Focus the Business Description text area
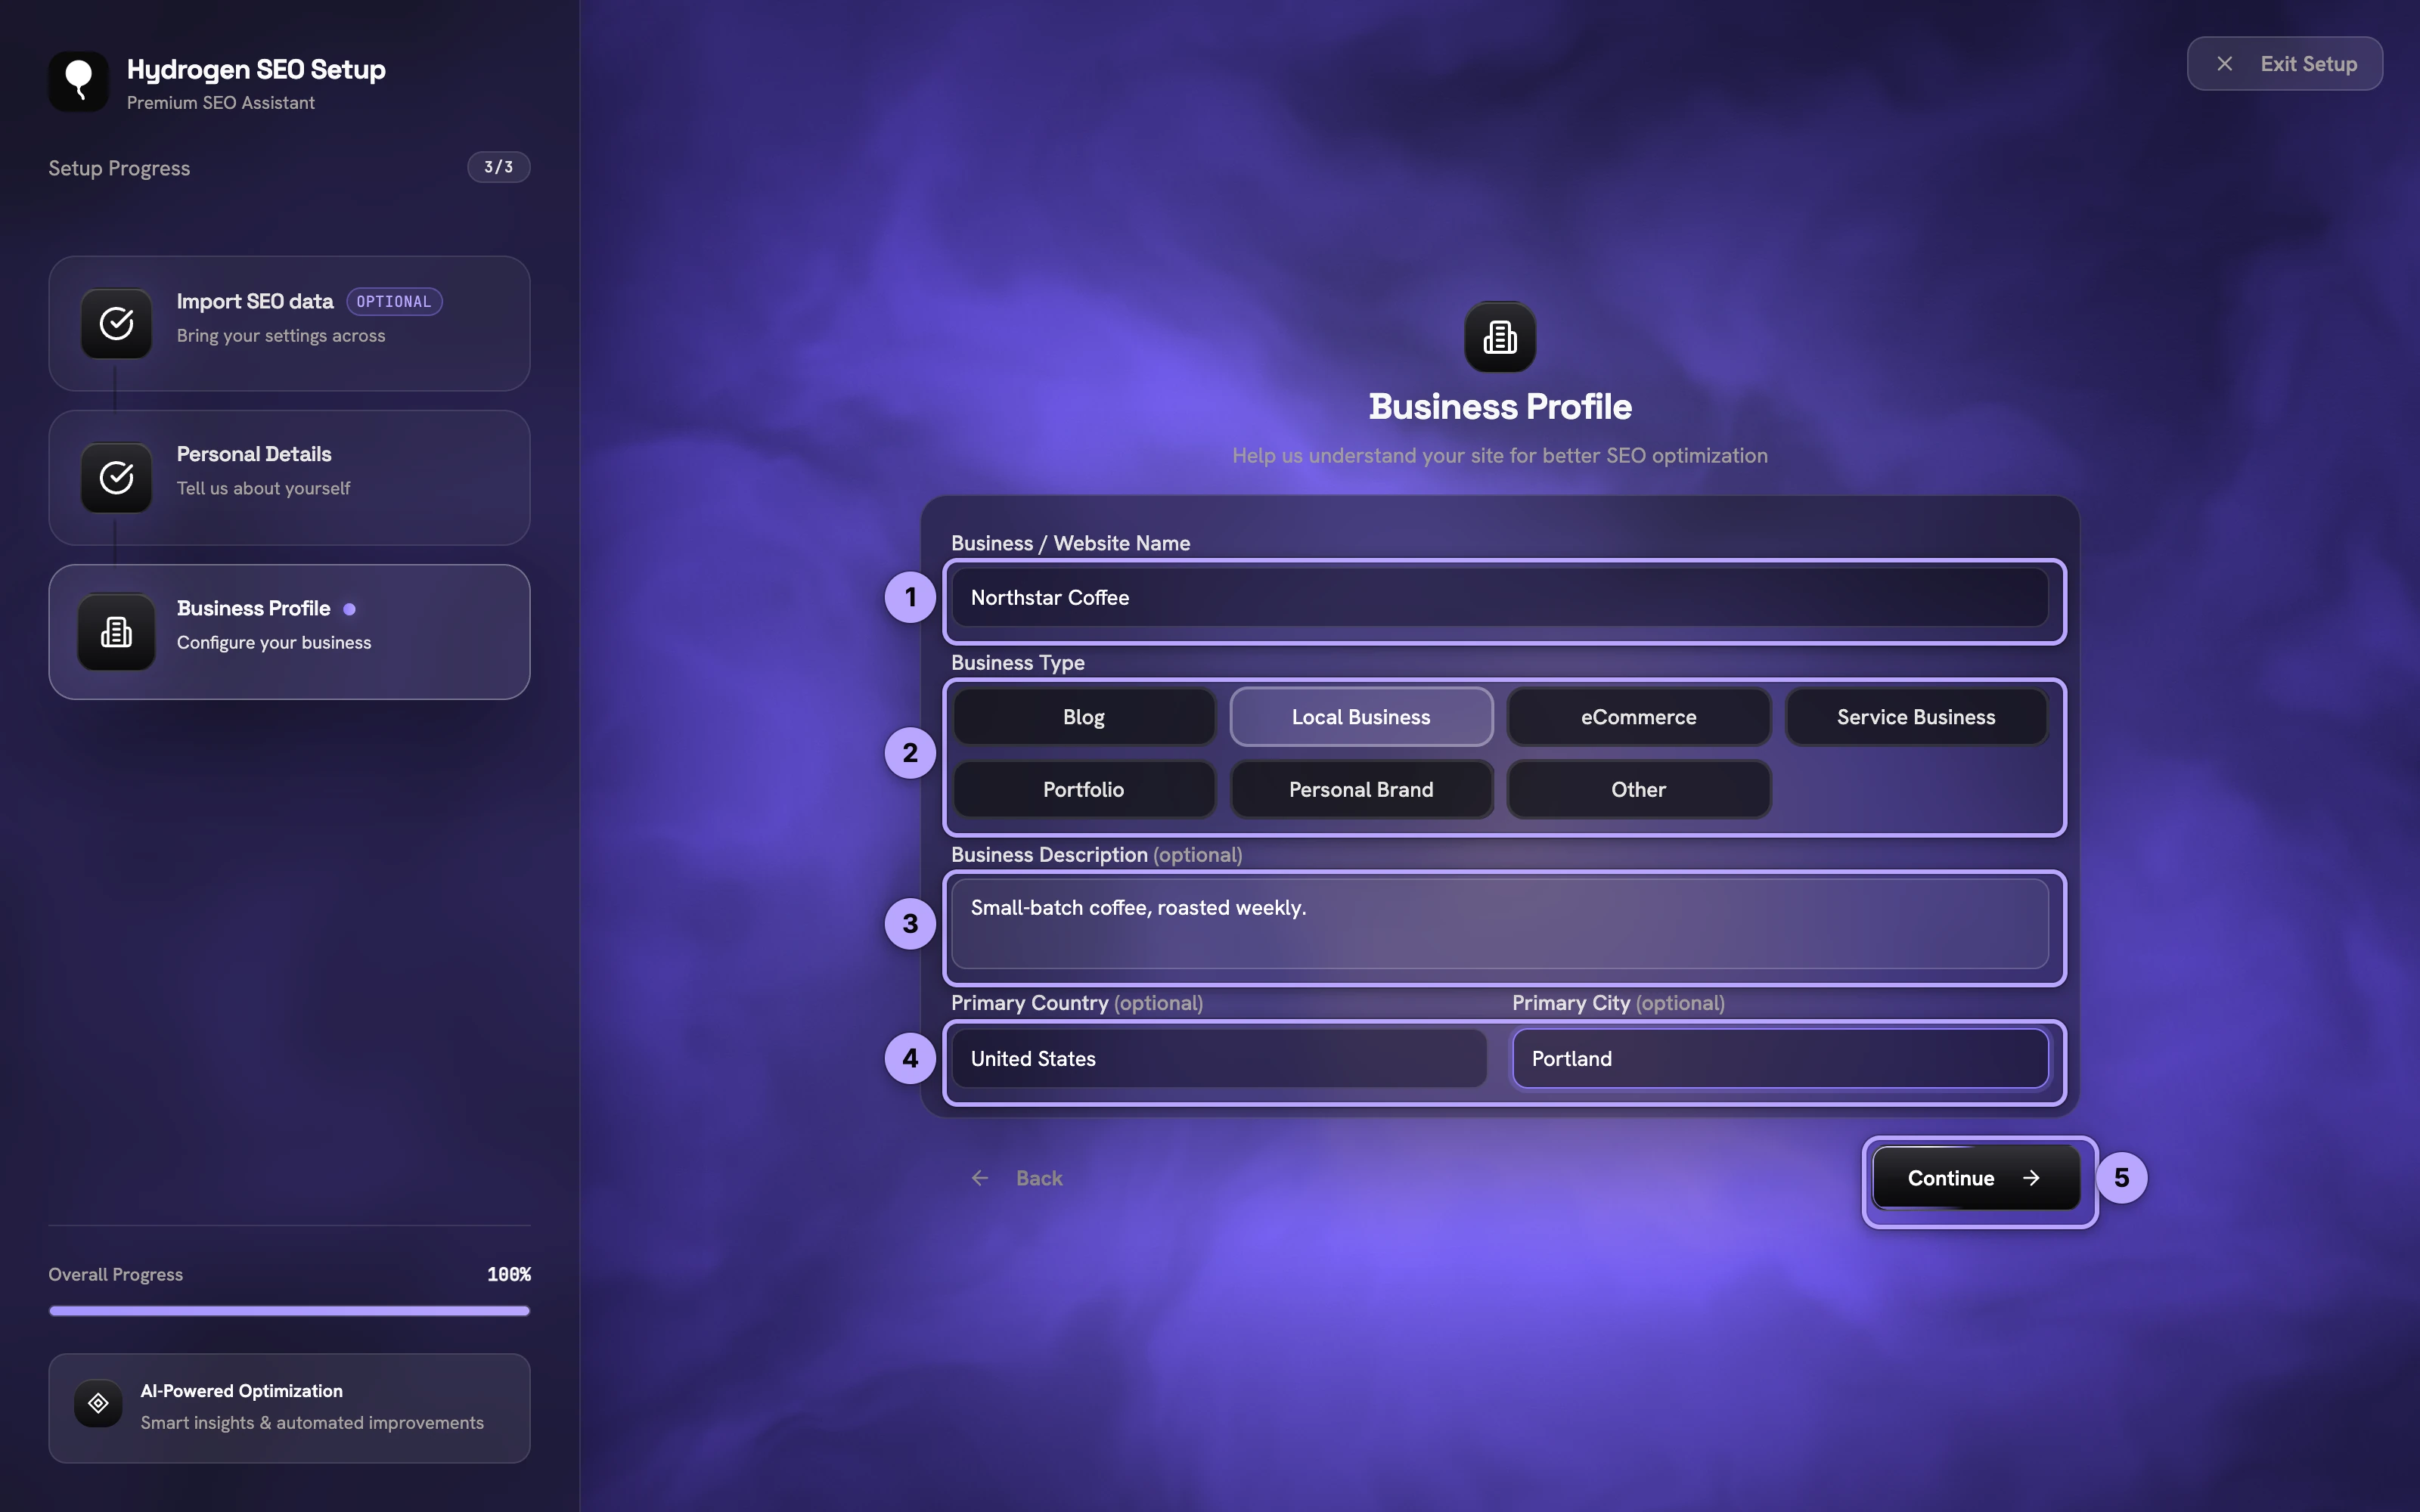 click(x=1499, y=924)
